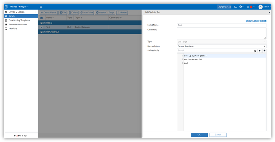The image size is (275, 142).
Task: Select Scripts in the sidebar
Action: coord(21,16)
